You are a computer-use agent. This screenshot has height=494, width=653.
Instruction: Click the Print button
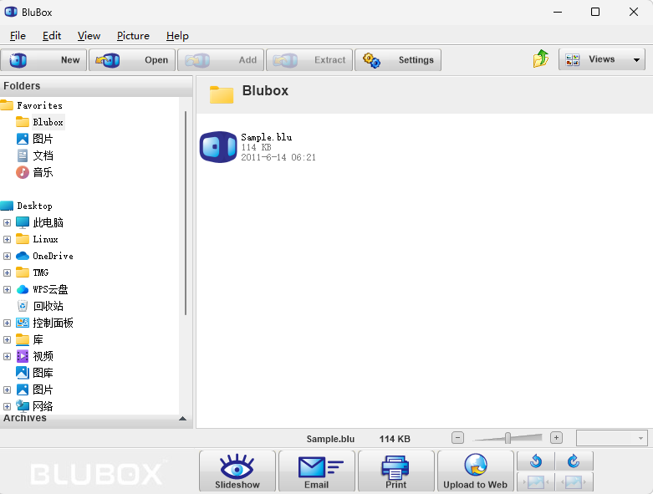click(x=396, y=471)
